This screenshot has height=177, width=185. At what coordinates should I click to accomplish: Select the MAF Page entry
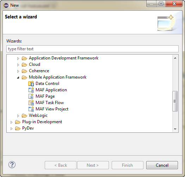tap(45, 96)
